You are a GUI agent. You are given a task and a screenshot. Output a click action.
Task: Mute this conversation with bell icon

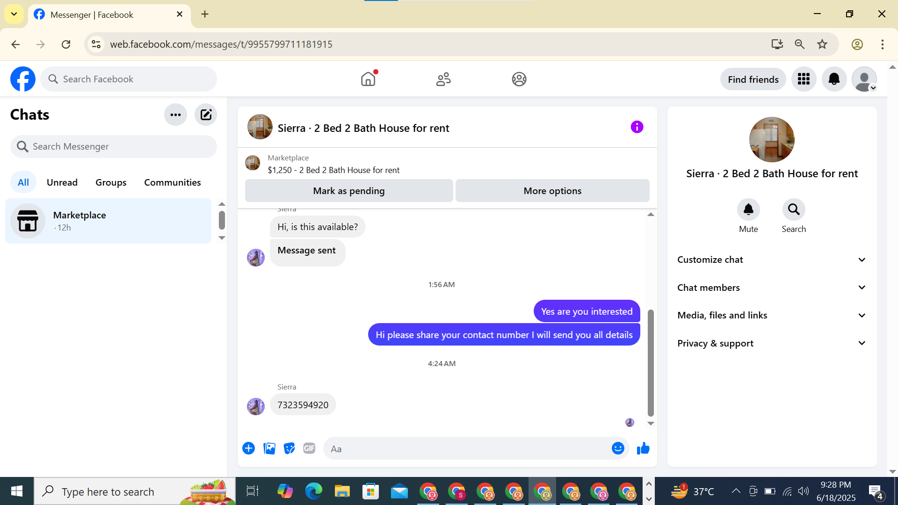[748, 209]
